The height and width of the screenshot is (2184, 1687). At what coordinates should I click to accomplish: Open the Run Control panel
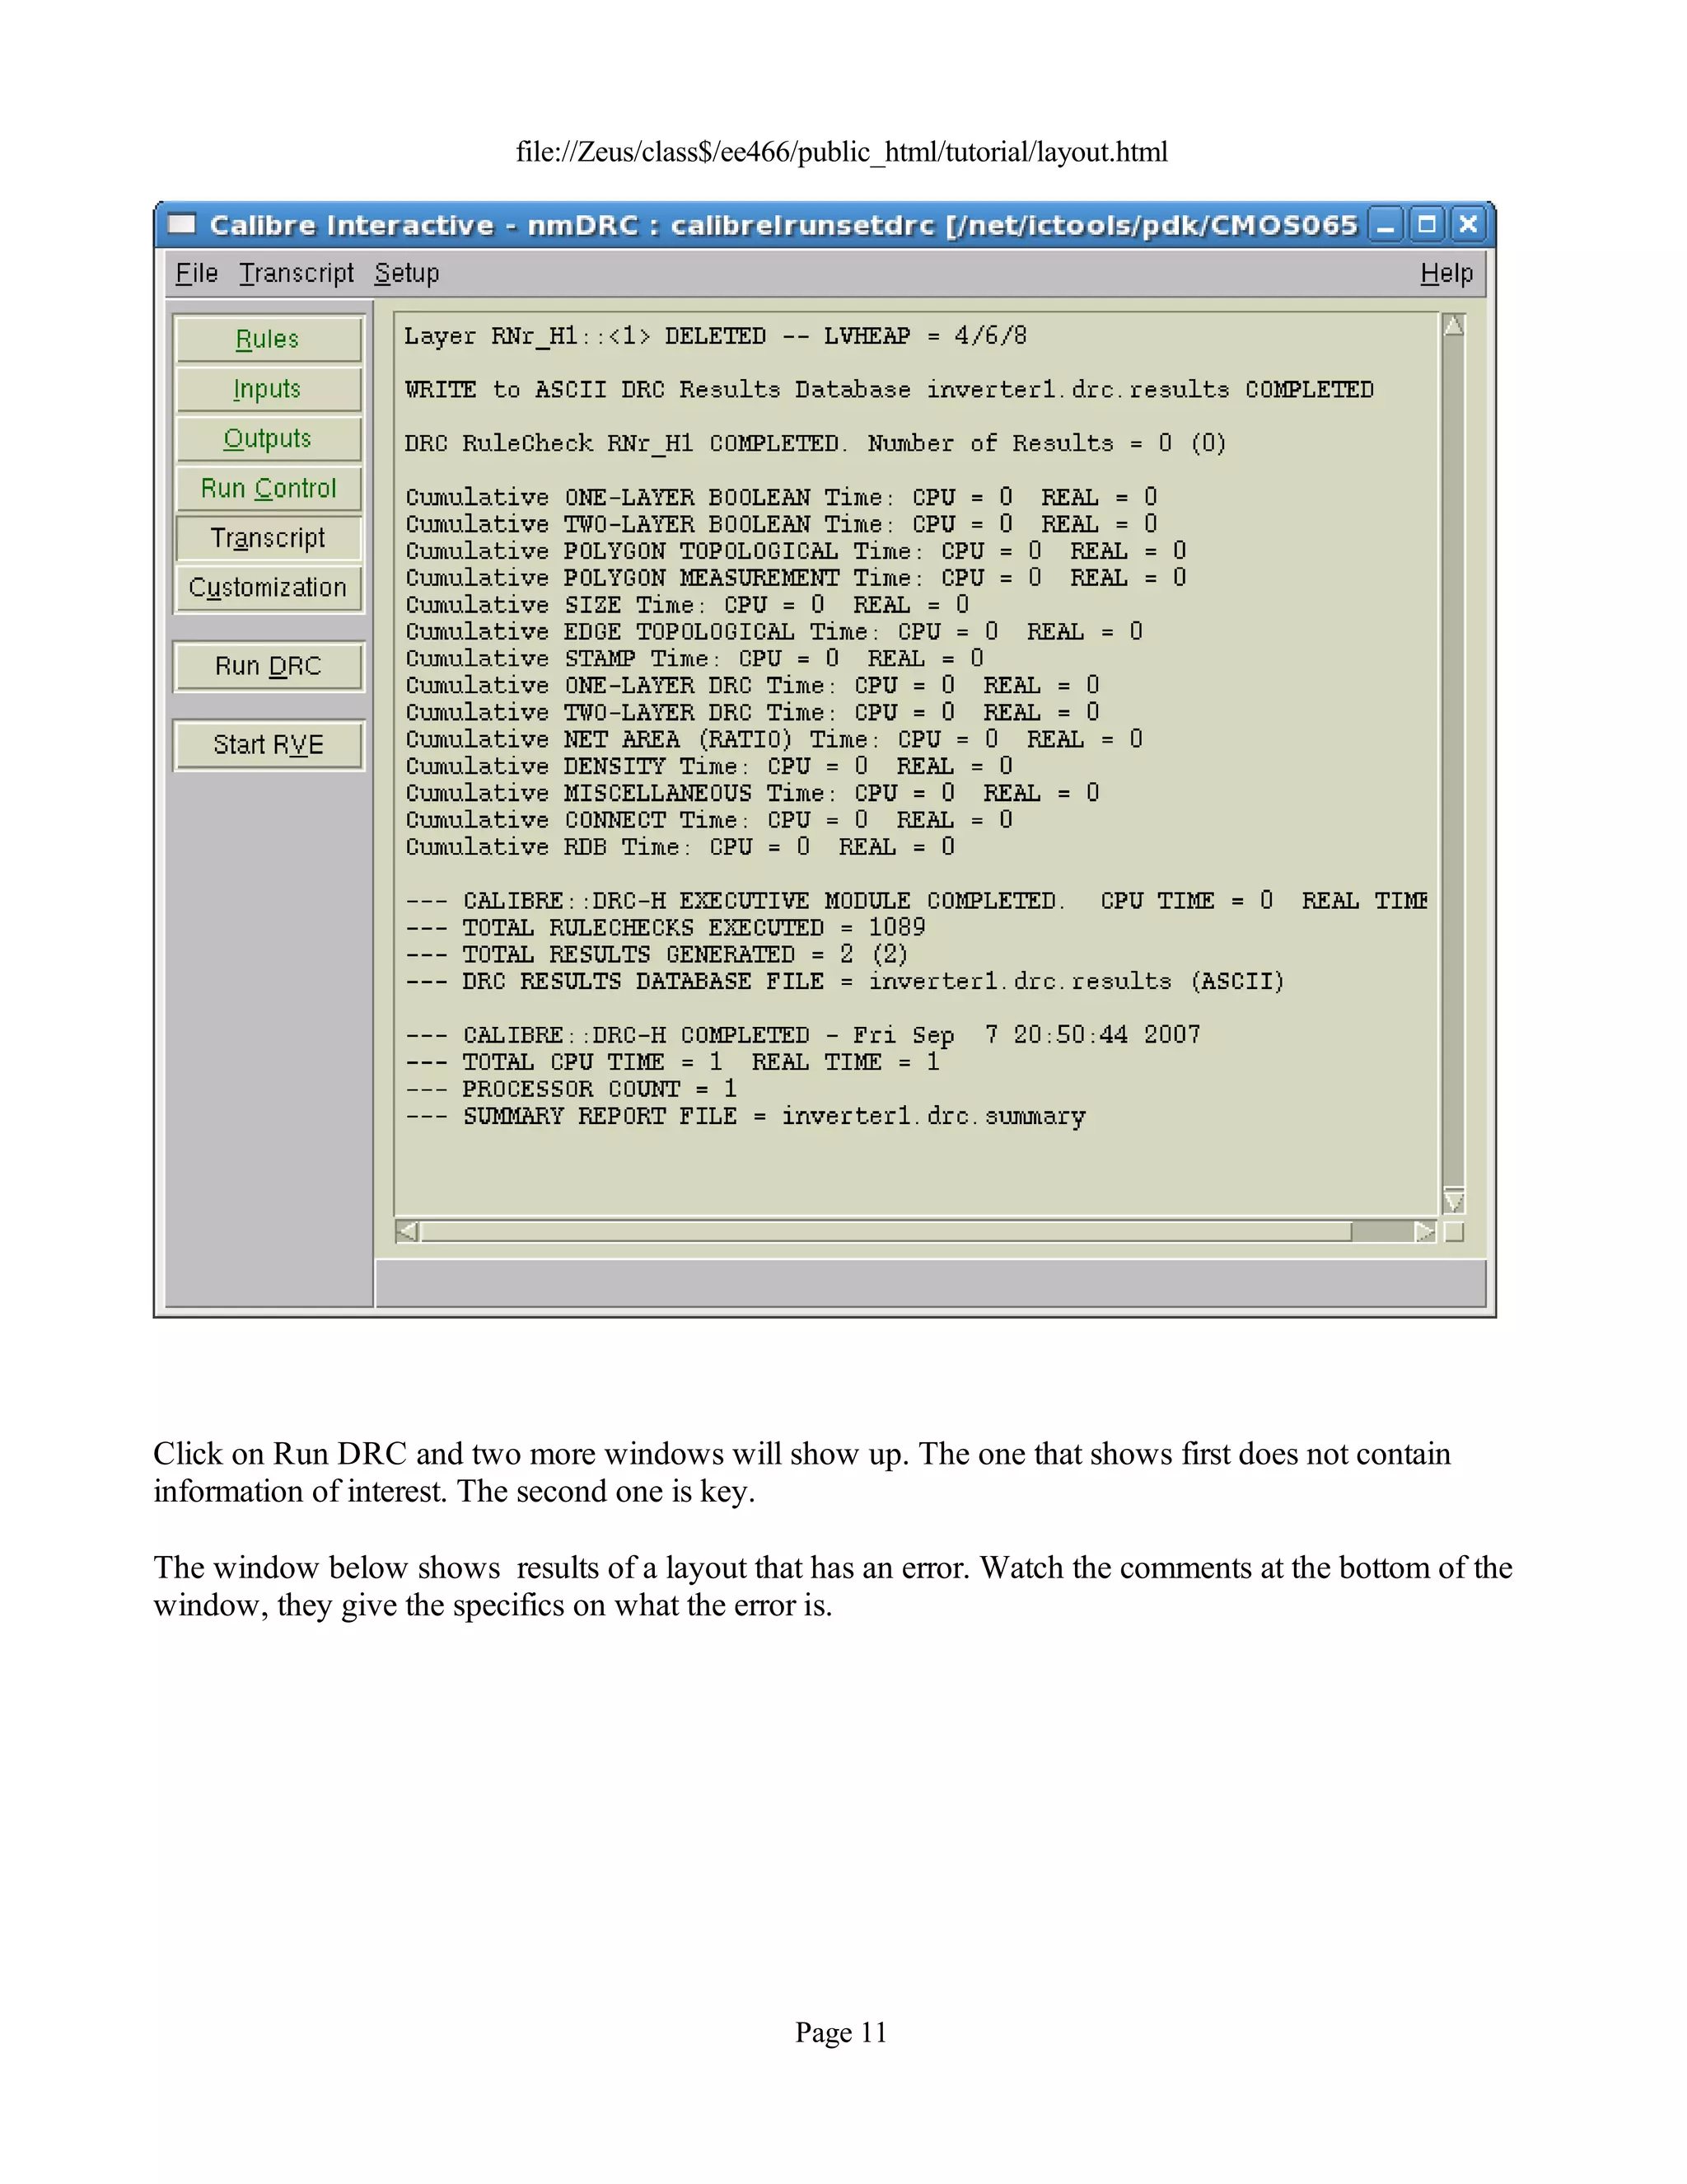tap(268, 488)
